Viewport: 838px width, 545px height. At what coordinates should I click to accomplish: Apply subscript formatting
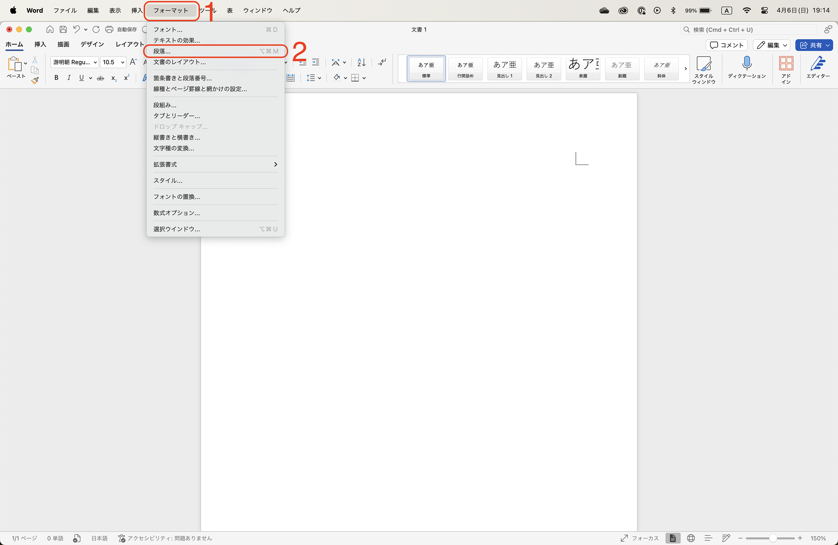[114, 78]
